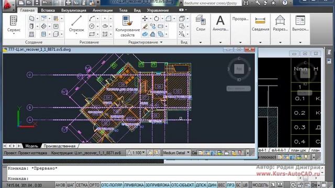Click the help question mark icon

[285, 3]
